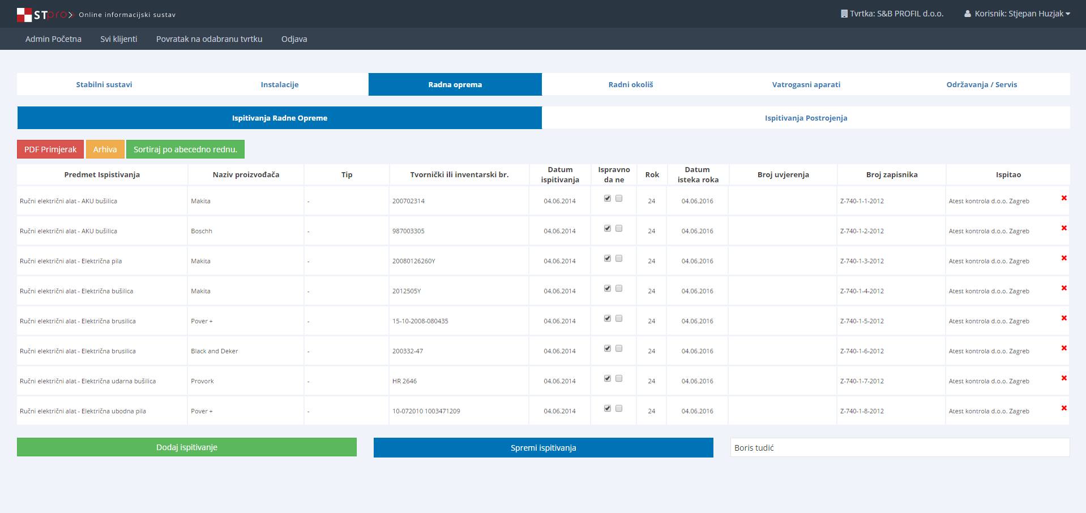Click Broj uvjerenja cell for Makita 200702314

click(x=783, y=201)
